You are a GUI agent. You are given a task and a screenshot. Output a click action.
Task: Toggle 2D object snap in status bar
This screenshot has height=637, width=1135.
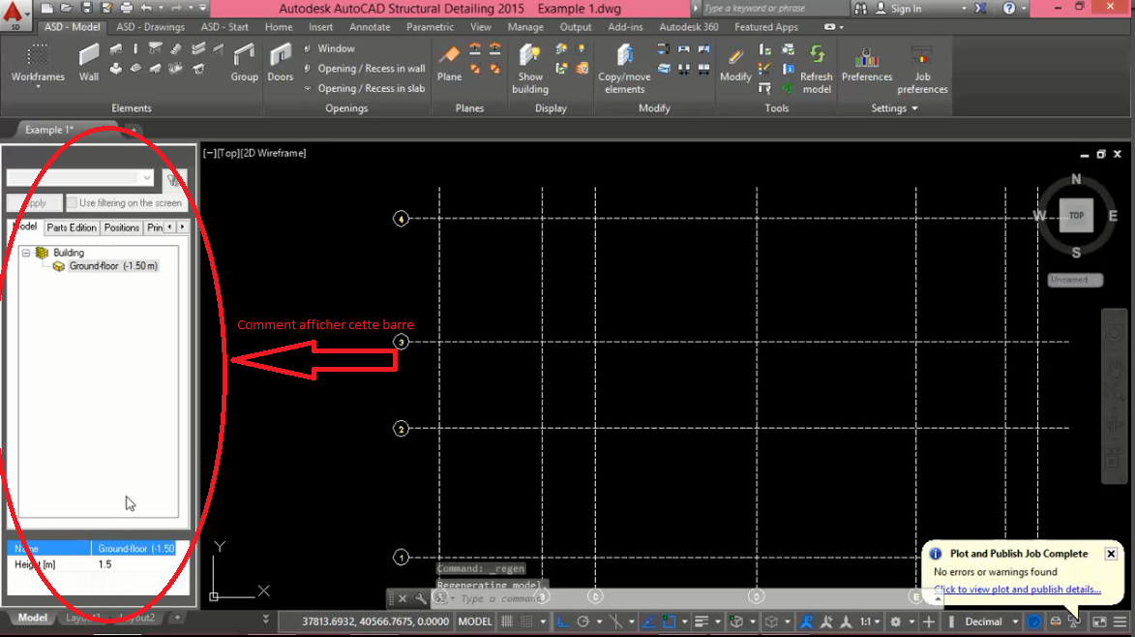669,622
